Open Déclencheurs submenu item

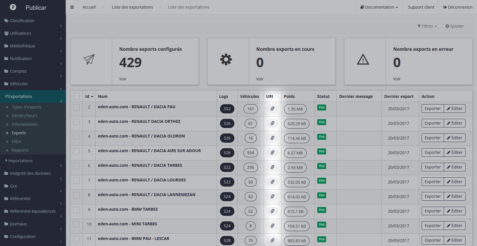click(x=24, y=116)
